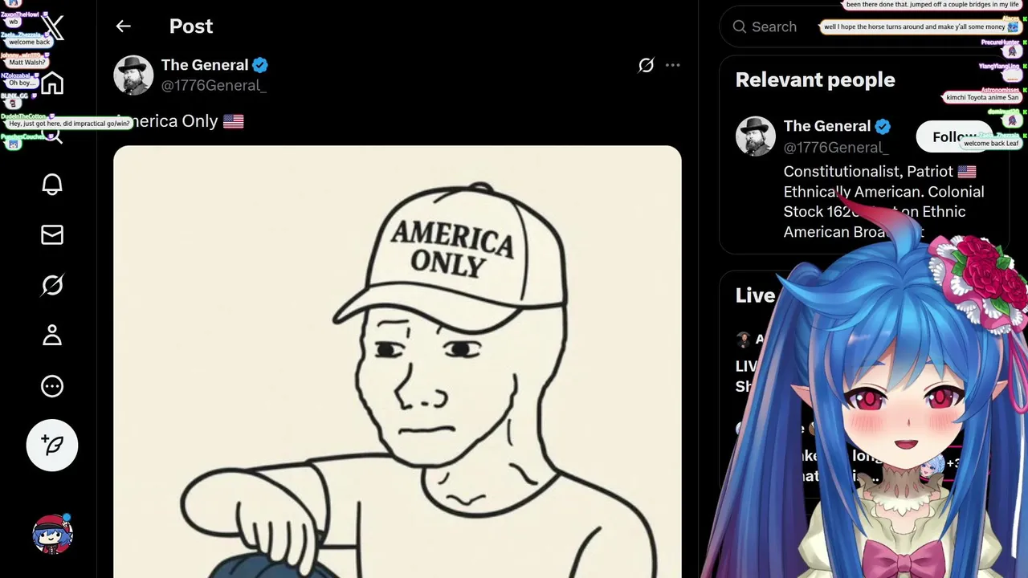Open the More circle menu in sidebar

coord(52,386)
